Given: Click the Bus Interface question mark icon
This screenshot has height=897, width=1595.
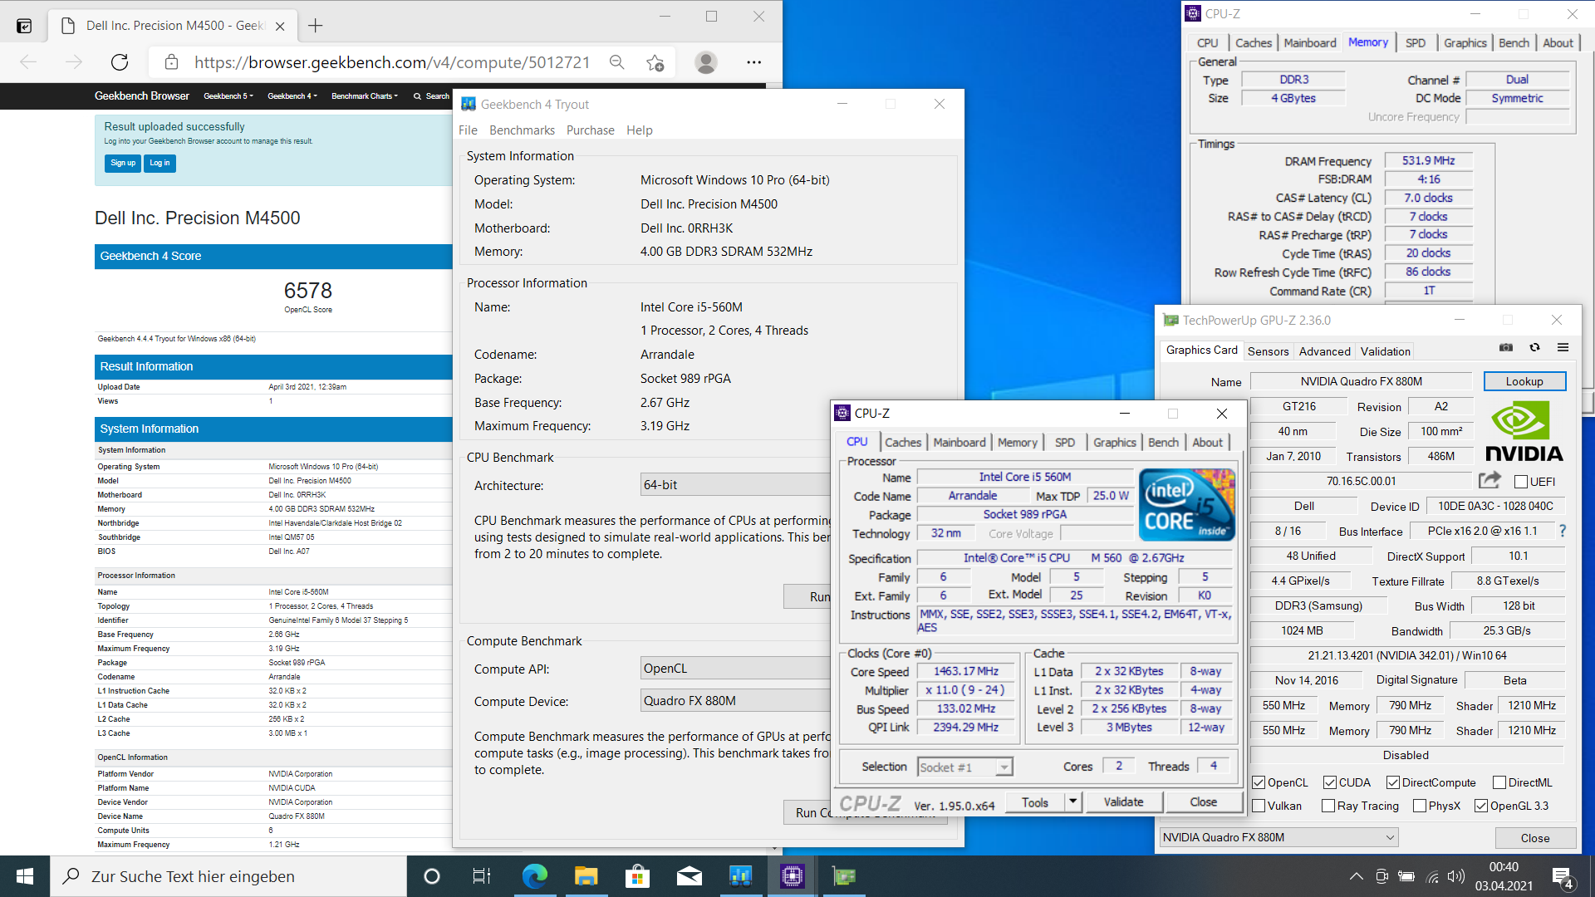Looking at the screenshot, I should 1563,531.
